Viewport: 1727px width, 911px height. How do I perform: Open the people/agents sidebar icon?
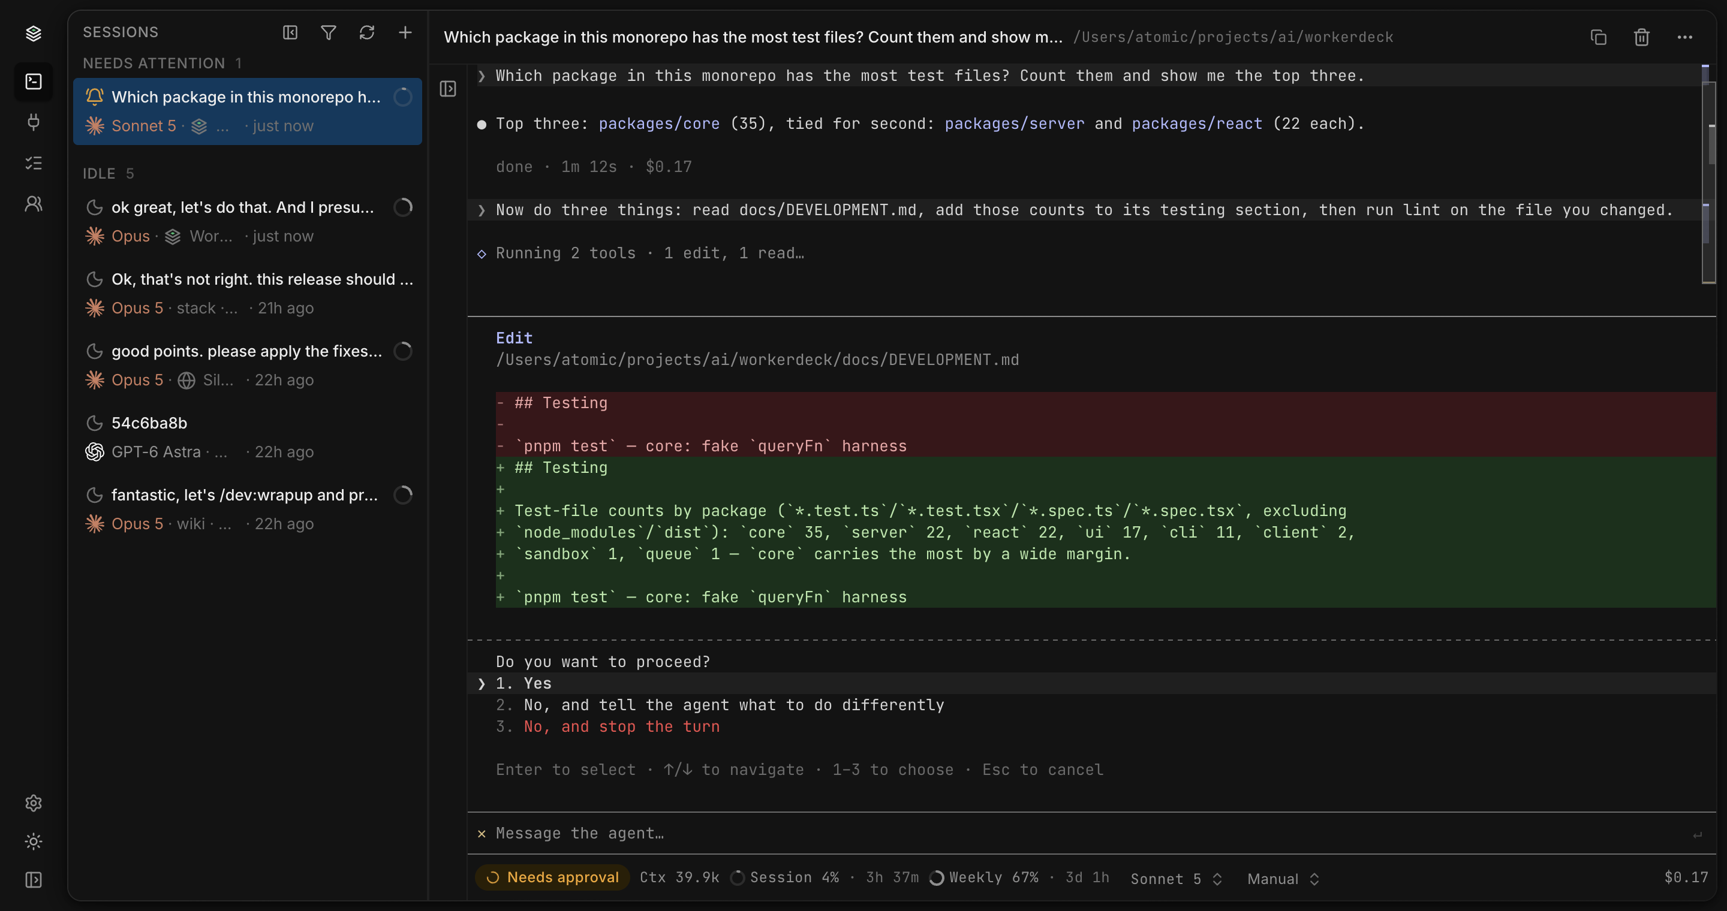pyautogui.click(x=34, y=204)
